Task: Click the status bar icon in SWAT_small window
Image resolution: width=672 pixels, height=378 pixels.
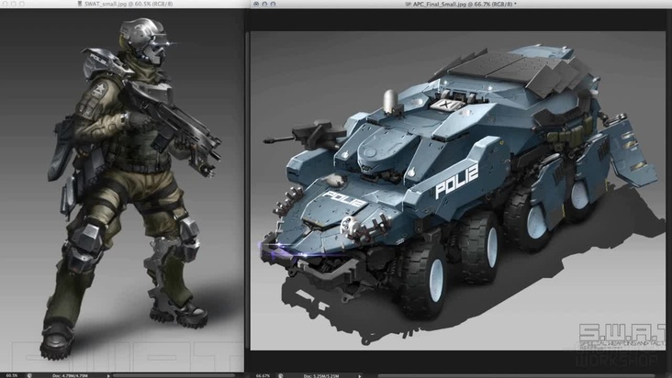Action: [x=30, y=374]
